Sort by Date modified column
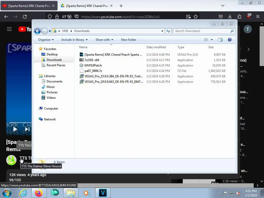Image resolution: width=264 pixels, height=198 pixels. (x=160, y=47)
